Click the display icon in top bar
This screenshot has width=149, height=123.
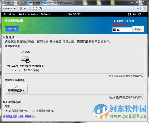click(x=129, y=14)
